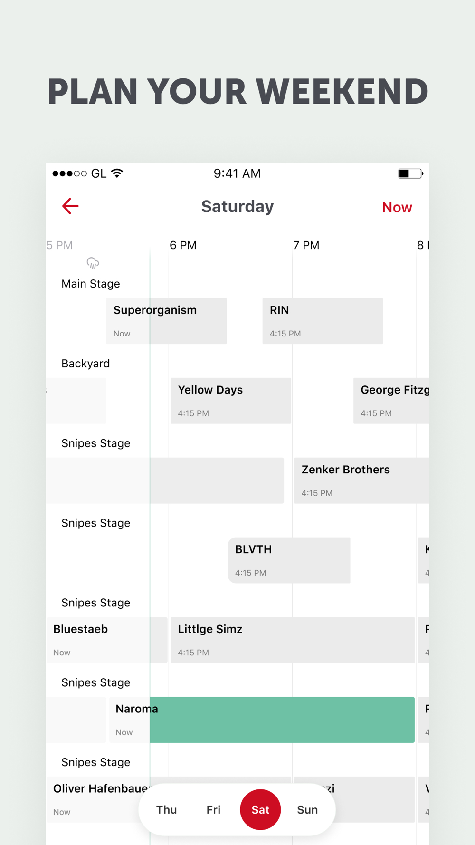Open the RIN performance block
This screenshot has width=475, height=845.
pyautogui.click(x=323, y=321)
